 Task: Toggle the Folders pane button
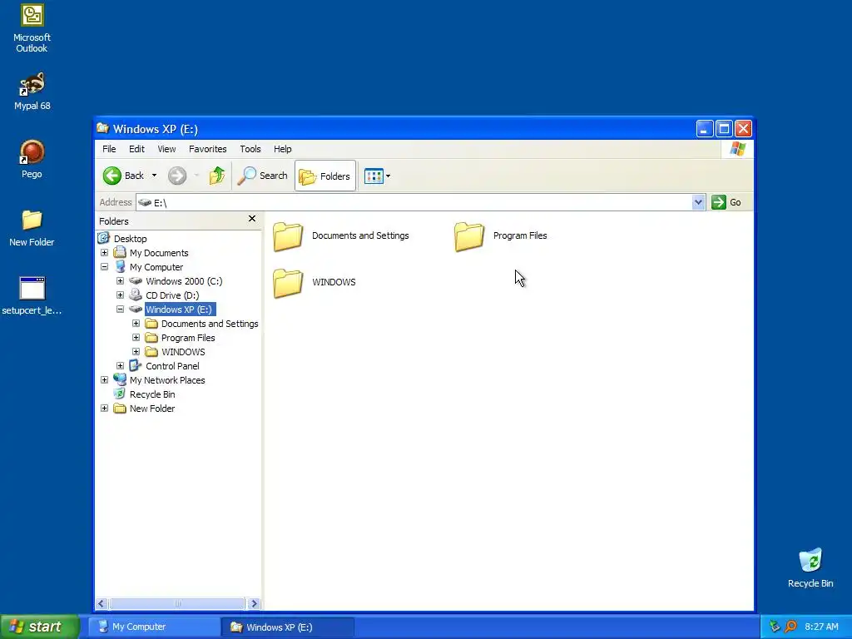click(x=325, y=176)
